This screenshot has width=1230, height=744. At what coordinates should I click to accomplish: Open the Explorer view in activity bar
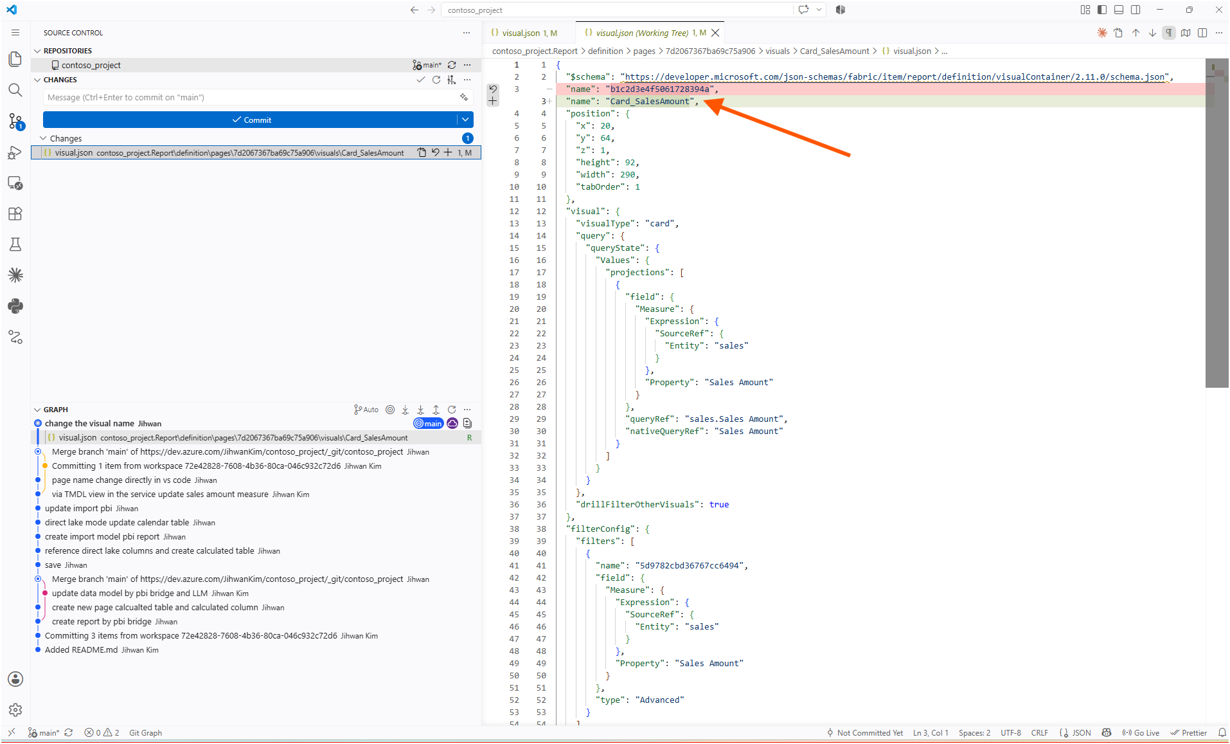click(15, 59)
